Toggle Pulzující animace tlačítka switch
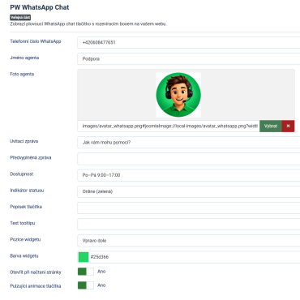 (x=86, y=285)
